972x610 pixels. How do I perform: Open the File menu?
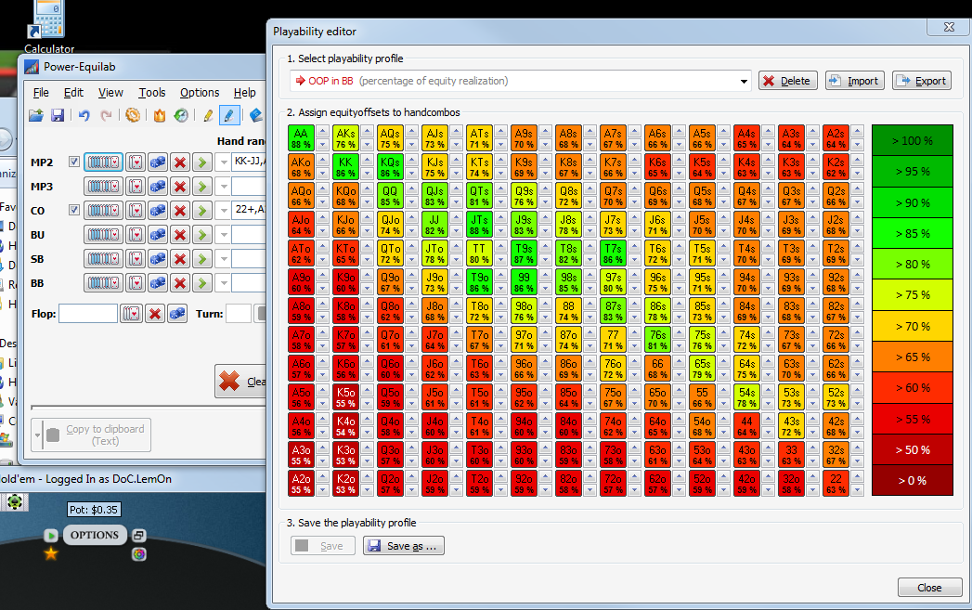[41, 92]
